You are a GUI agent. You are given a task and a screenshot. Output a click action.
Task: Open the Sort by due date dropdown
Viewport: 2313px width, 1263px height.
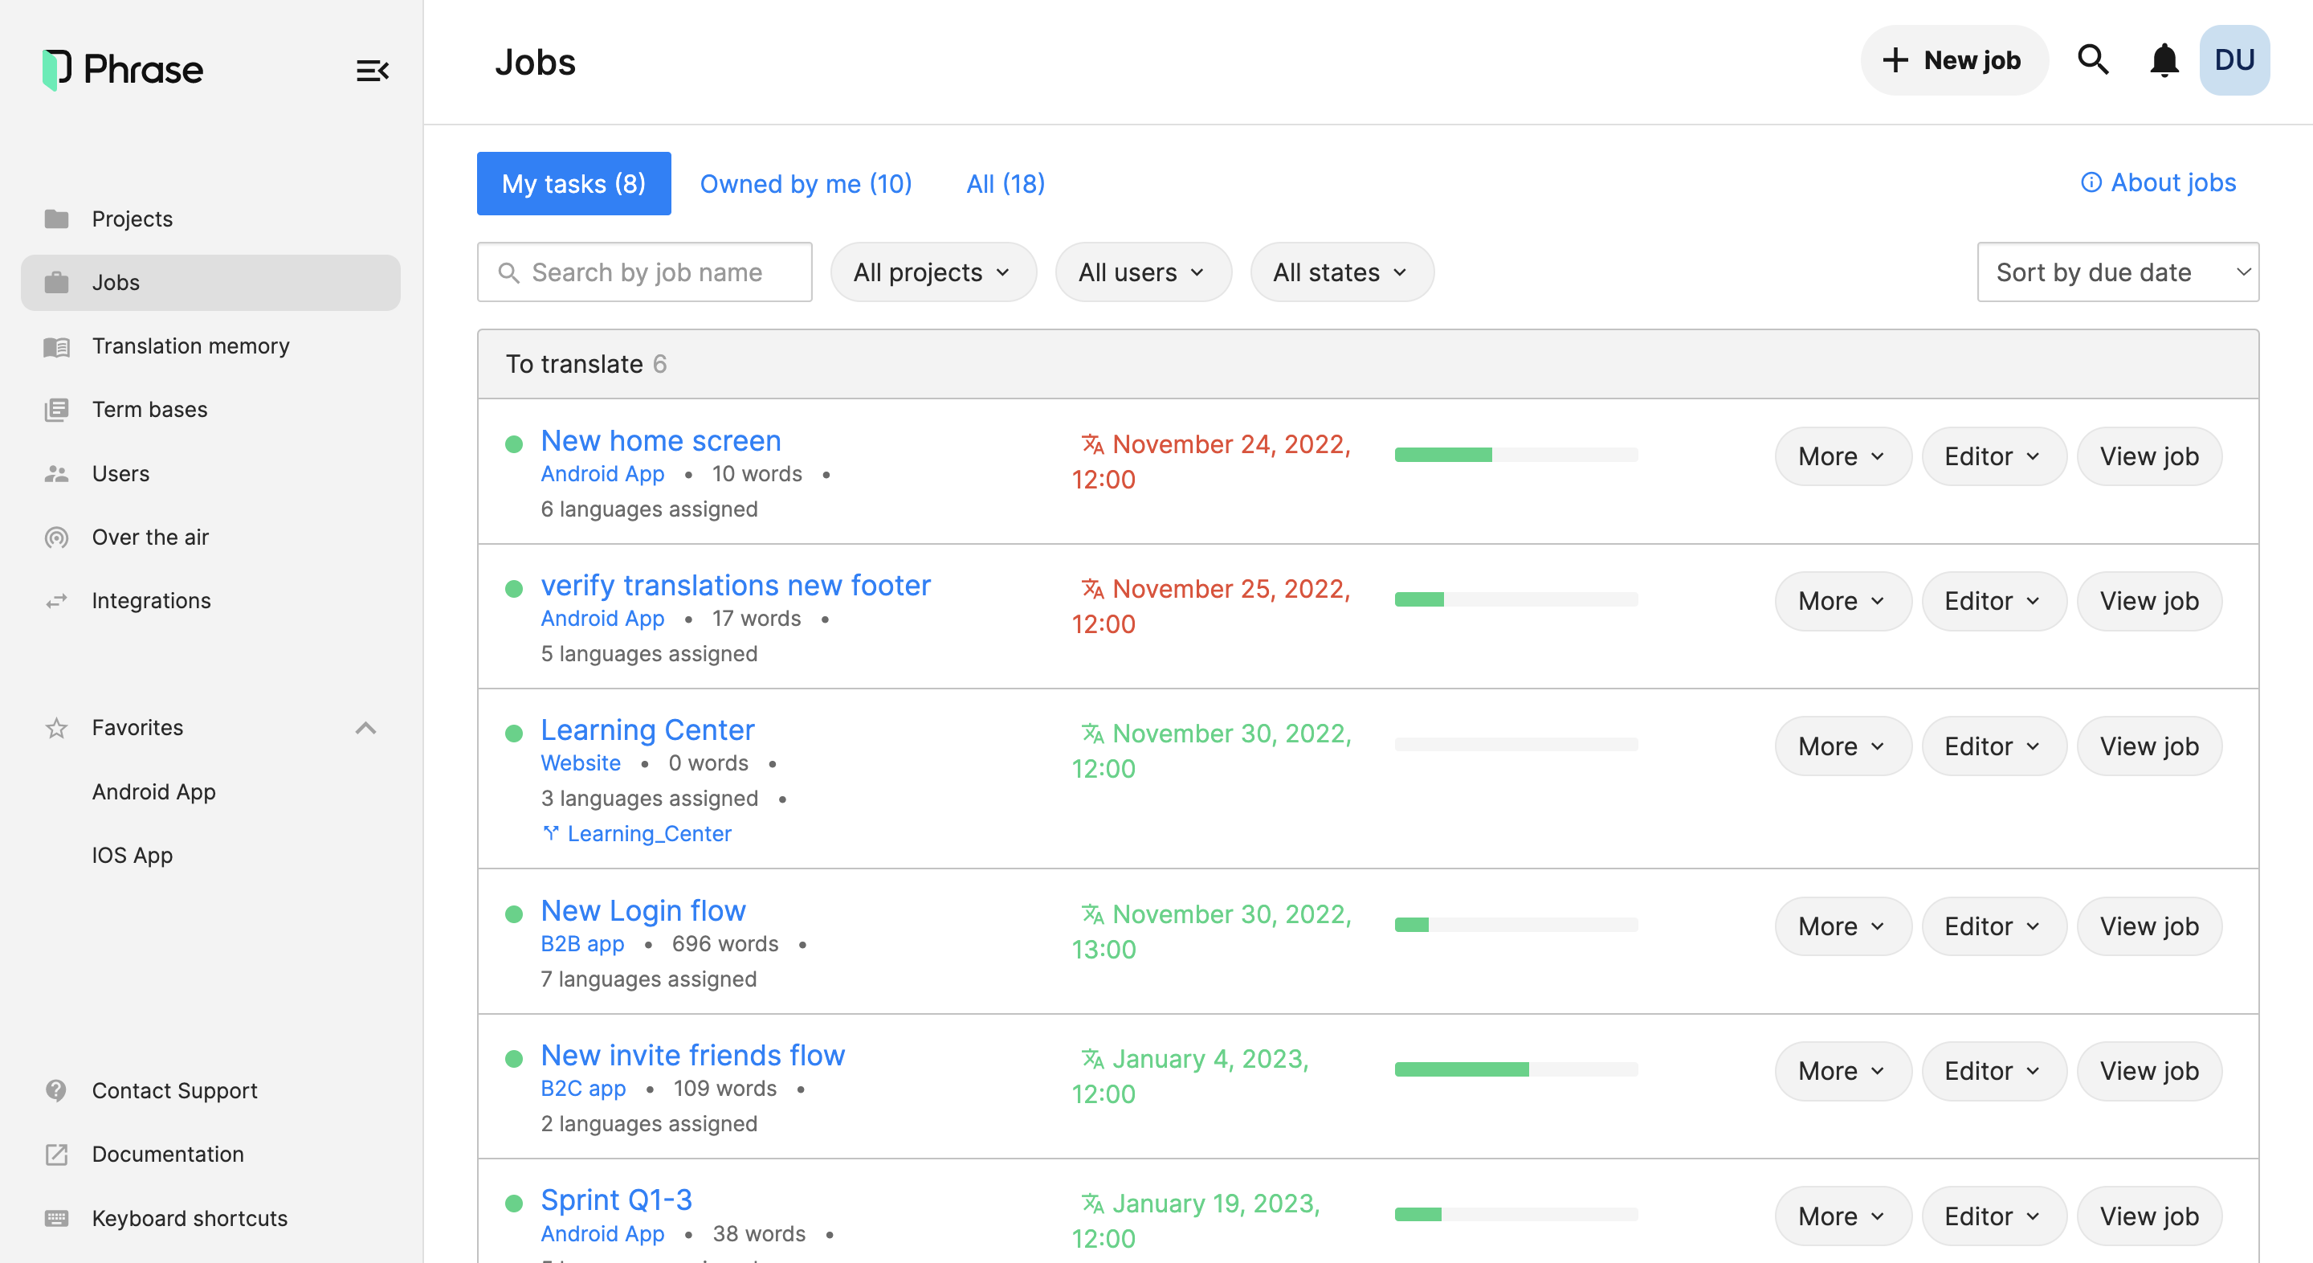(x=2117, y=272)
